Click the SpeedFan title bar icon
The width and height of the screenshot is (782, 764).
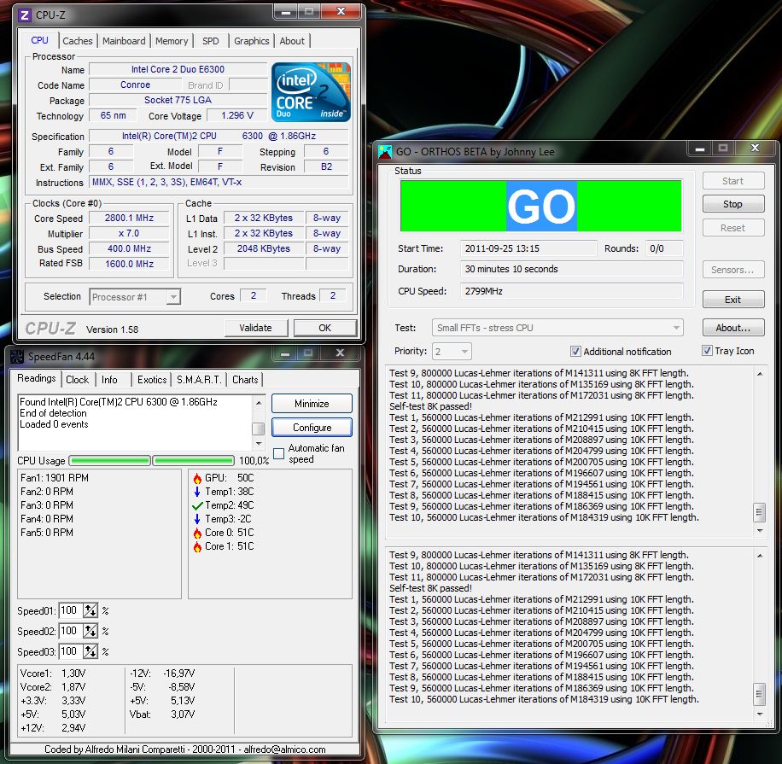tap(17, 357)
